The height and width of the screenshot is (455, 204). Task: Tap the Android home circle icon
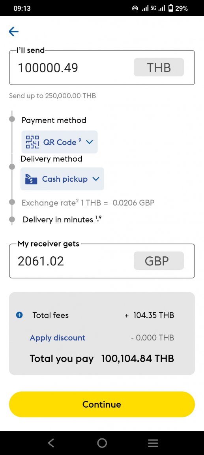click(x=102, y=443)
